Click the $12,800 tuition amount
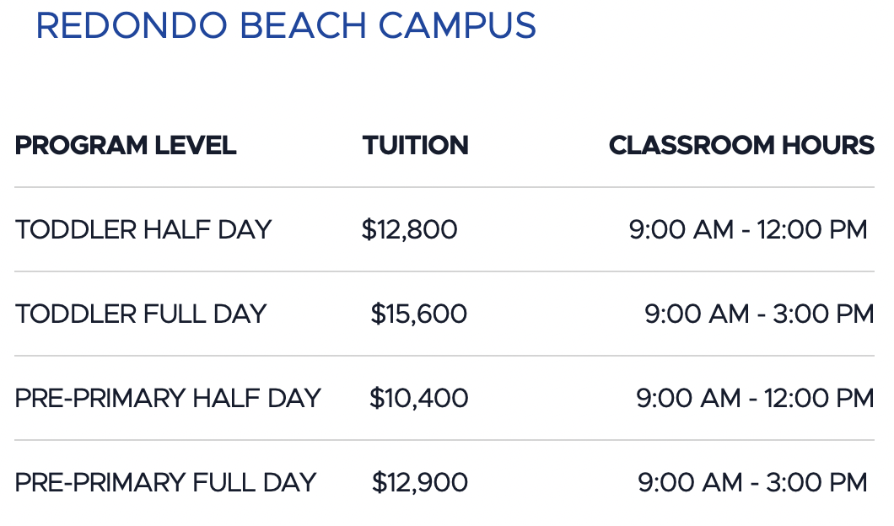The image size is (894, 526). pos(409,229)
